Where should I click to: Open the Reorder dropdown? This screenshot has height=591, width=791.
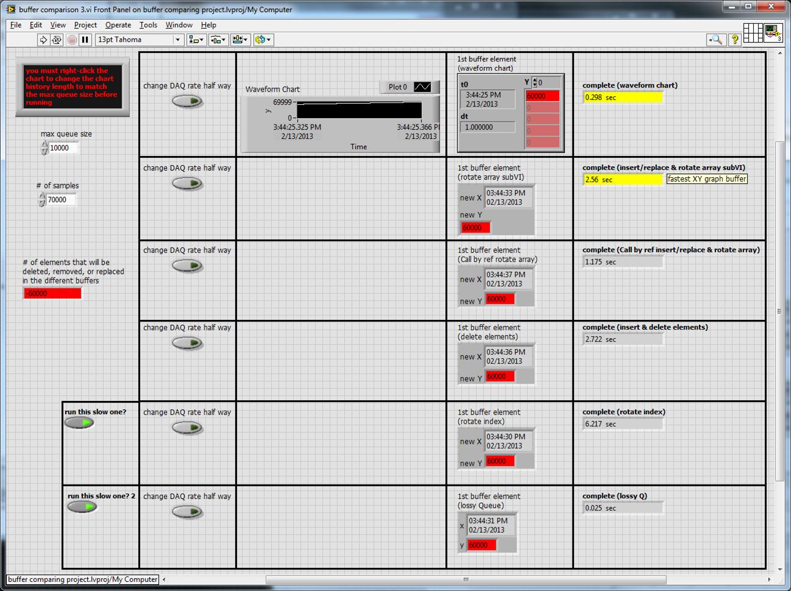pos(263,40)
